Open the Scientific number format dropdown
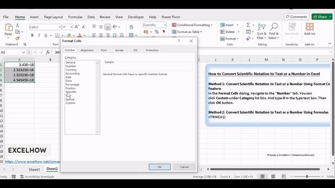Screen dimensions: 335x188 165,25
